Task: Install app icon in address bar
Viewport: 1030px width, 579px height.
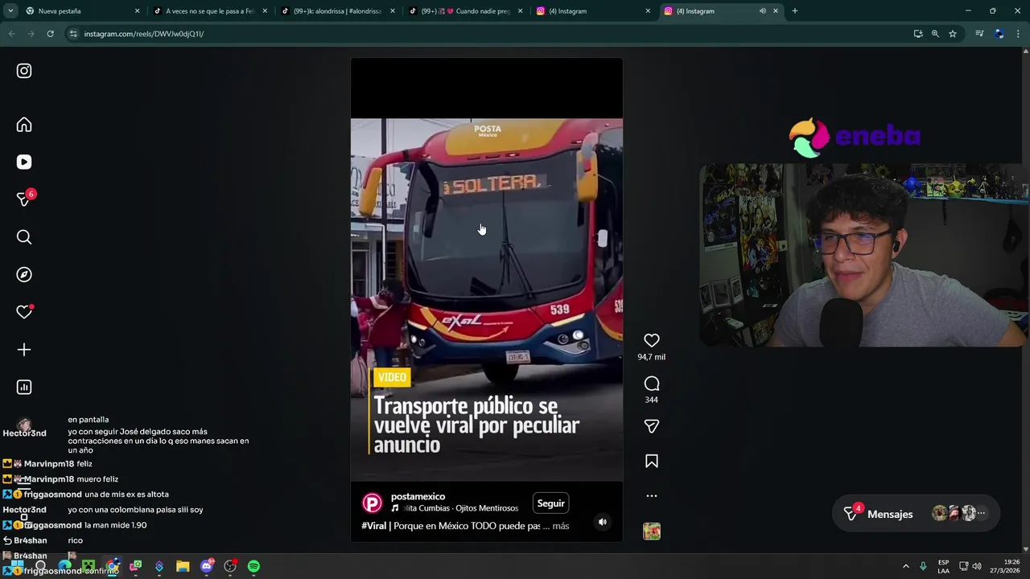Action: tap(918, 34)
